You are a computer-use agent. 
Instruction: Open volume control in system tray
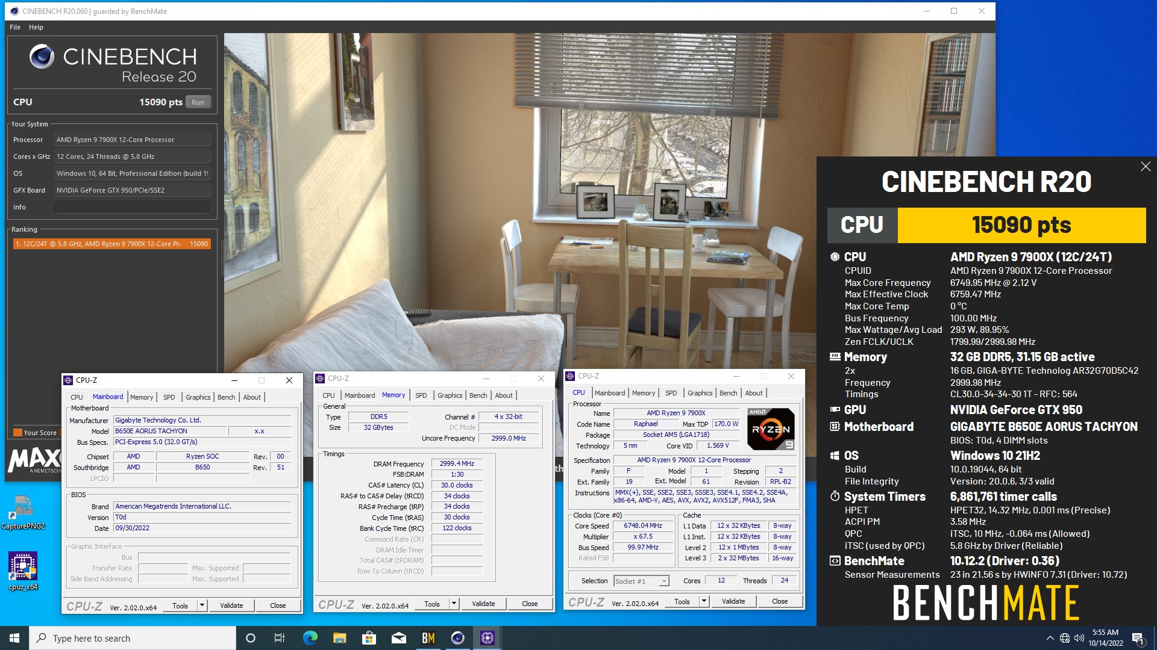(1079, 638)
